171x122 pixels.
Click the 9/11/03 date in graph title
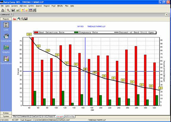coord(81,27)
